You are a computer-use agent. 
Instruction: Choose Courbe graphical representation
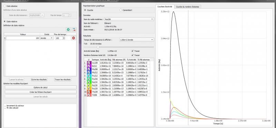point(85,10)
